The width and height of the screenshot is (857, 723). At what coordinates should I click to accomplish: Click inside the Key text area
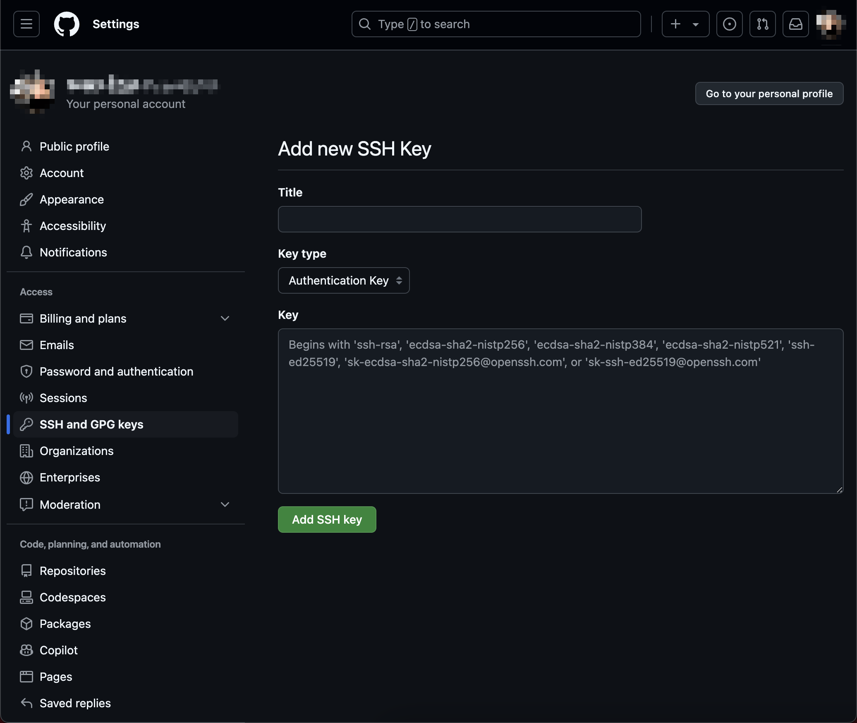click(560, 422)
